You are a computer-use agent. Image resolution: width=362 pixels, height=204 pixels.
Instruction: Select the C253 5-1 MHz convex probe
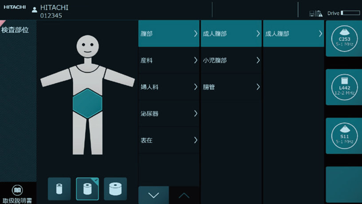coord(344,39)
